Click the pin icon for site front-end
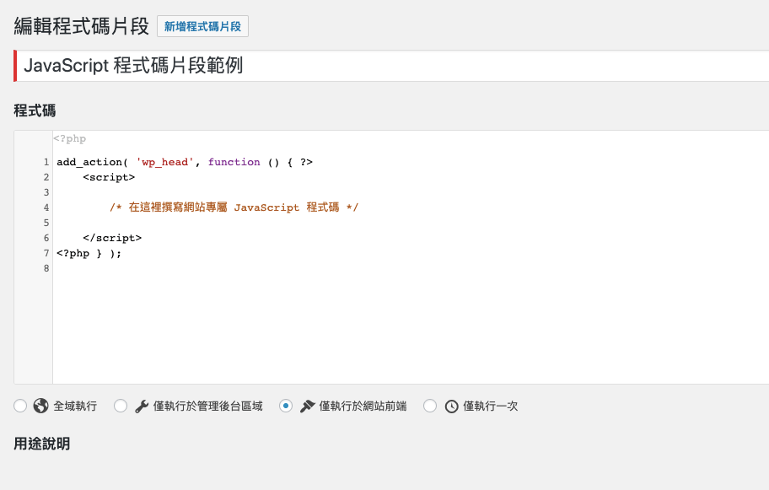Viewport: 769px width, 490px height. (x=307, y=407)
